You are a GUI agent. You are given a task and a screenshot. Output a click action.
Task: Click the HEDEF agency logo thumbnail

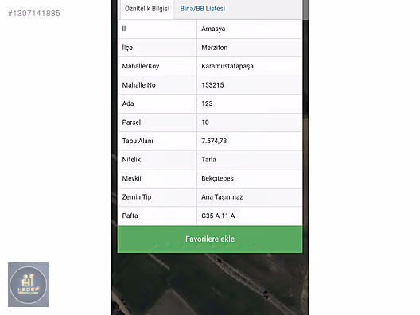click(x=28, y=285)
